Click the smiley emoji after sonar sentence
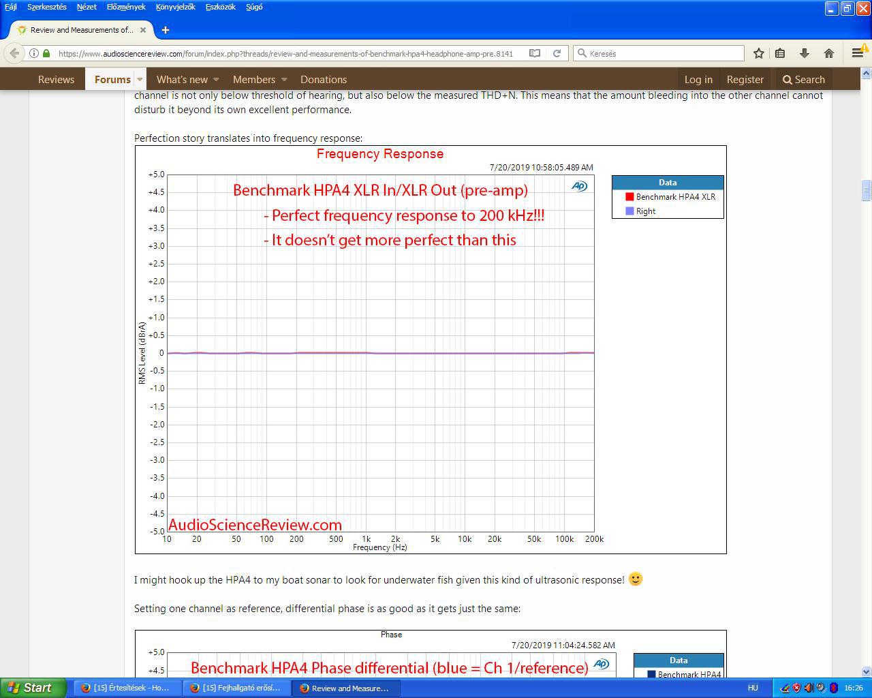Screen dimensions: 872x698 click(636, 579)
